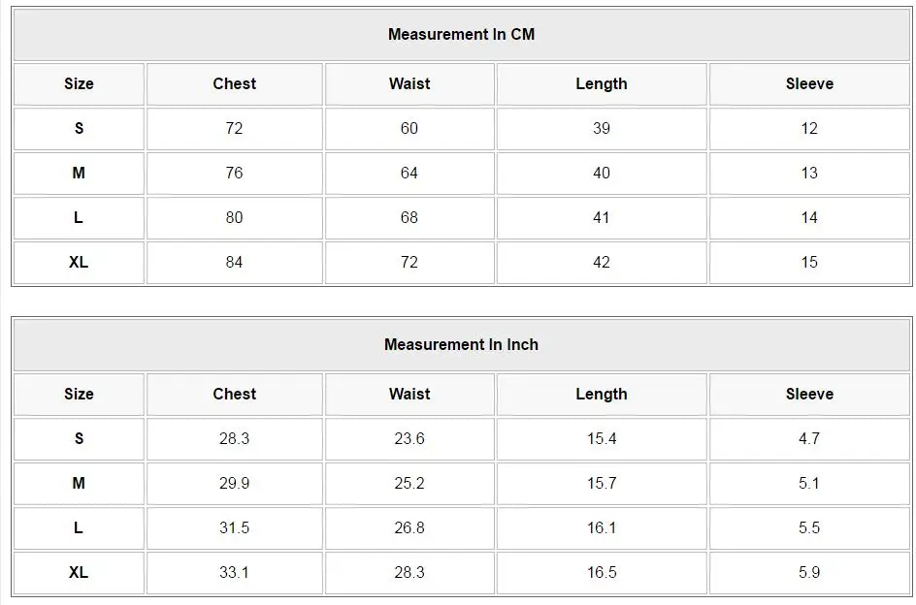Click chest value 33.1 for XL

click(x=234, y=573)
